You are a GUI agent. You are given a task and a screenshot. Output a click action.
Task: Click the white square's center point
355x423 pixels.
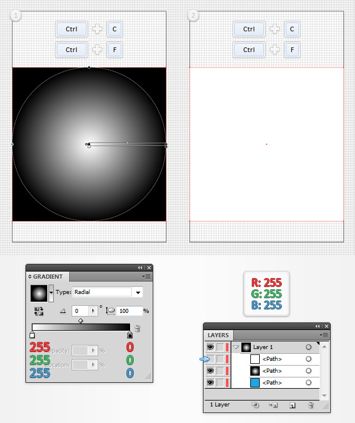pos(266,144)
